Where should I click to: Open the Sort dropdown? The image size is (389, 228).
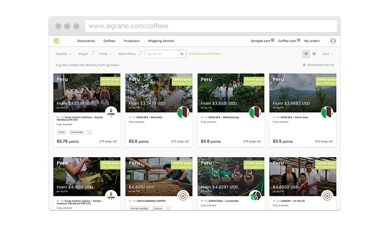328,54
